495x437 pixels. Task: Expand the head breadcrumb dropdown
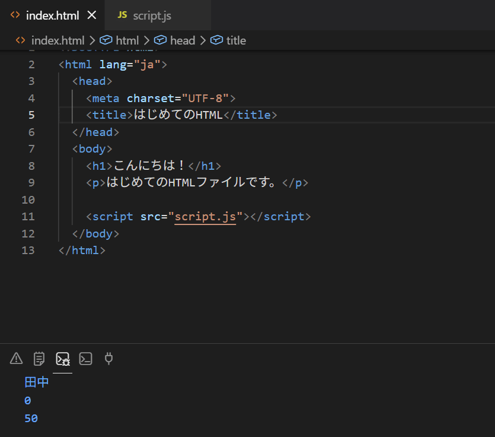click(182, 40)
